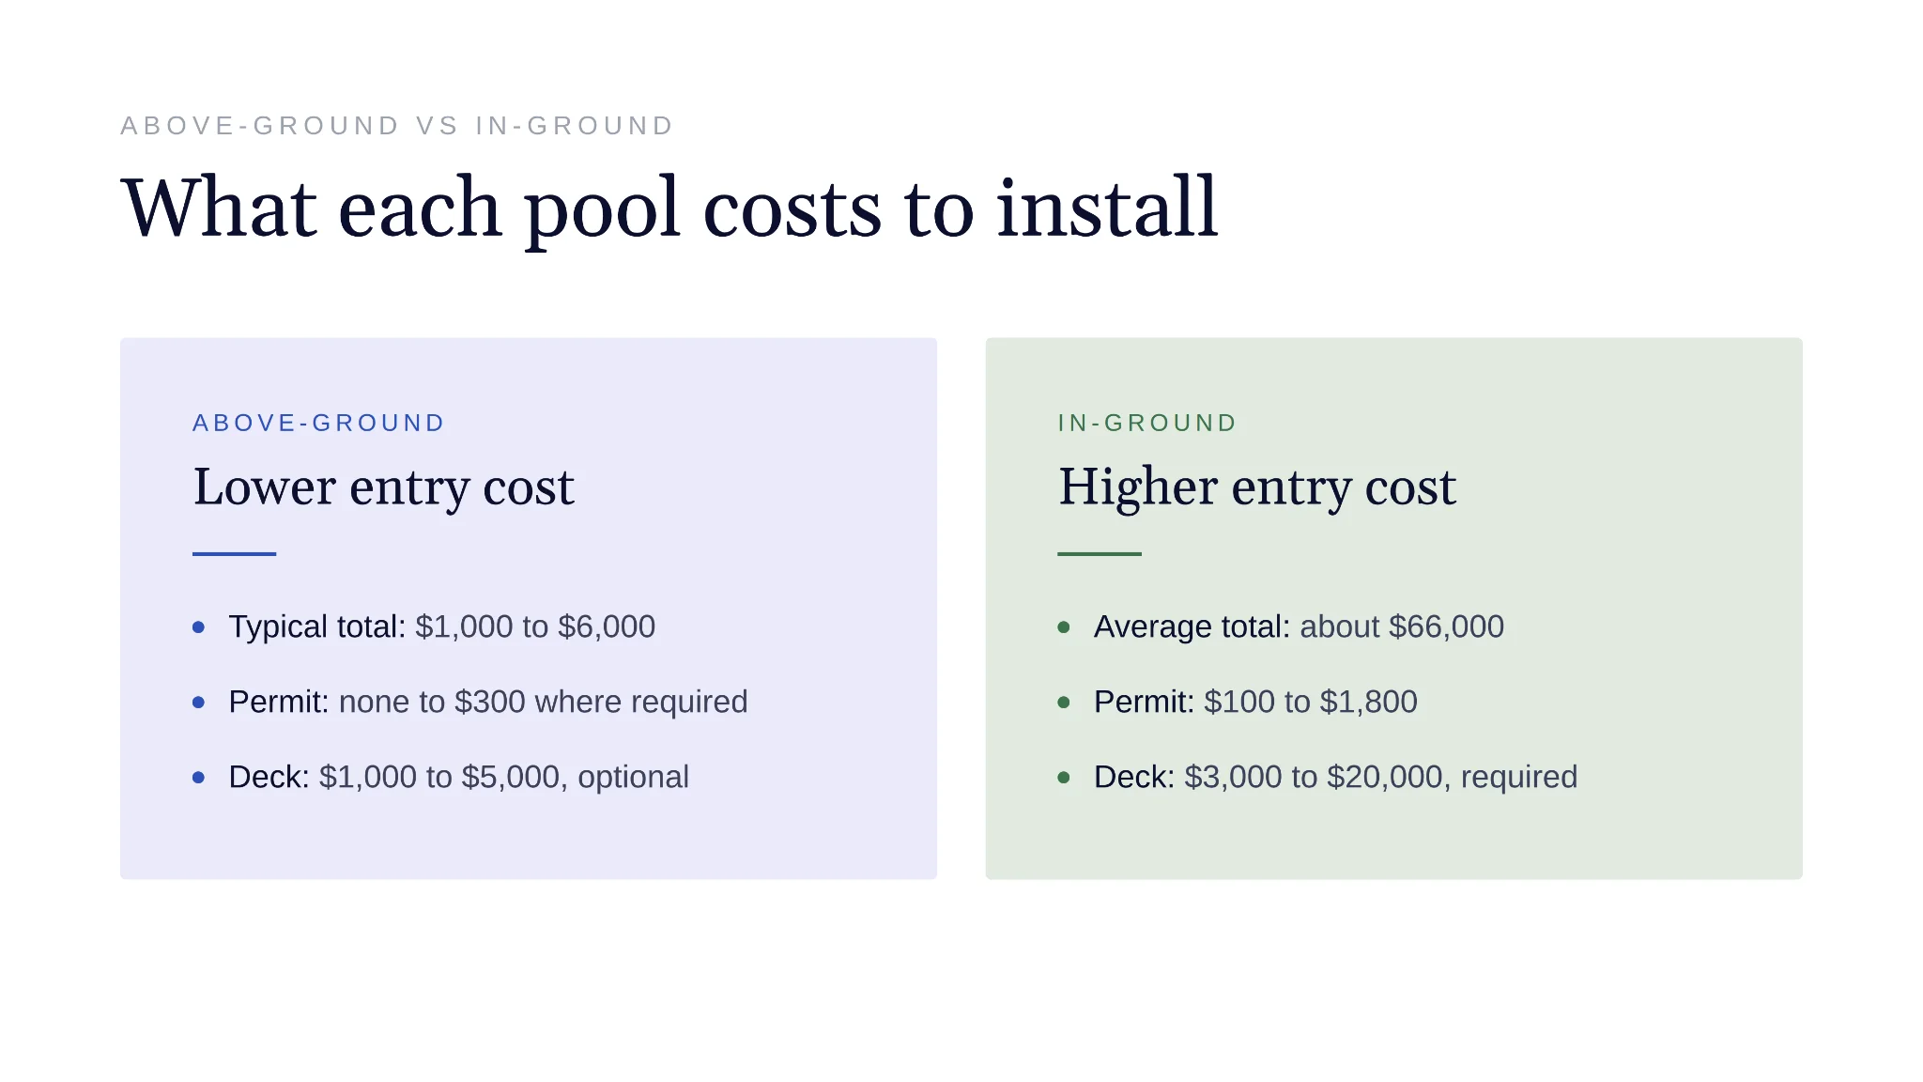
Task: Click the blue 'ABOVE-GROUND' card label
Action: click(x=318, y=424)
